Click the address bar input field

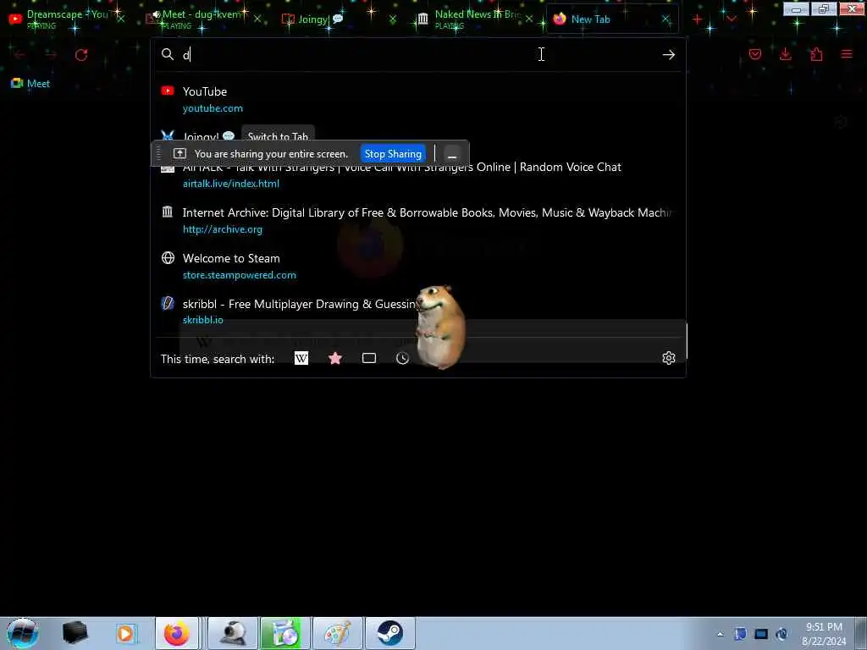pyautogui.click(x=417, y=54)
